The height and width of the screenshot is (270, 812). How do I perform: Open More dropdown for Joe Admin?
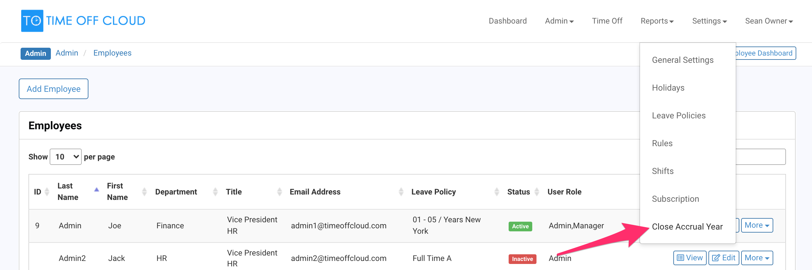[x=757, y=225]
